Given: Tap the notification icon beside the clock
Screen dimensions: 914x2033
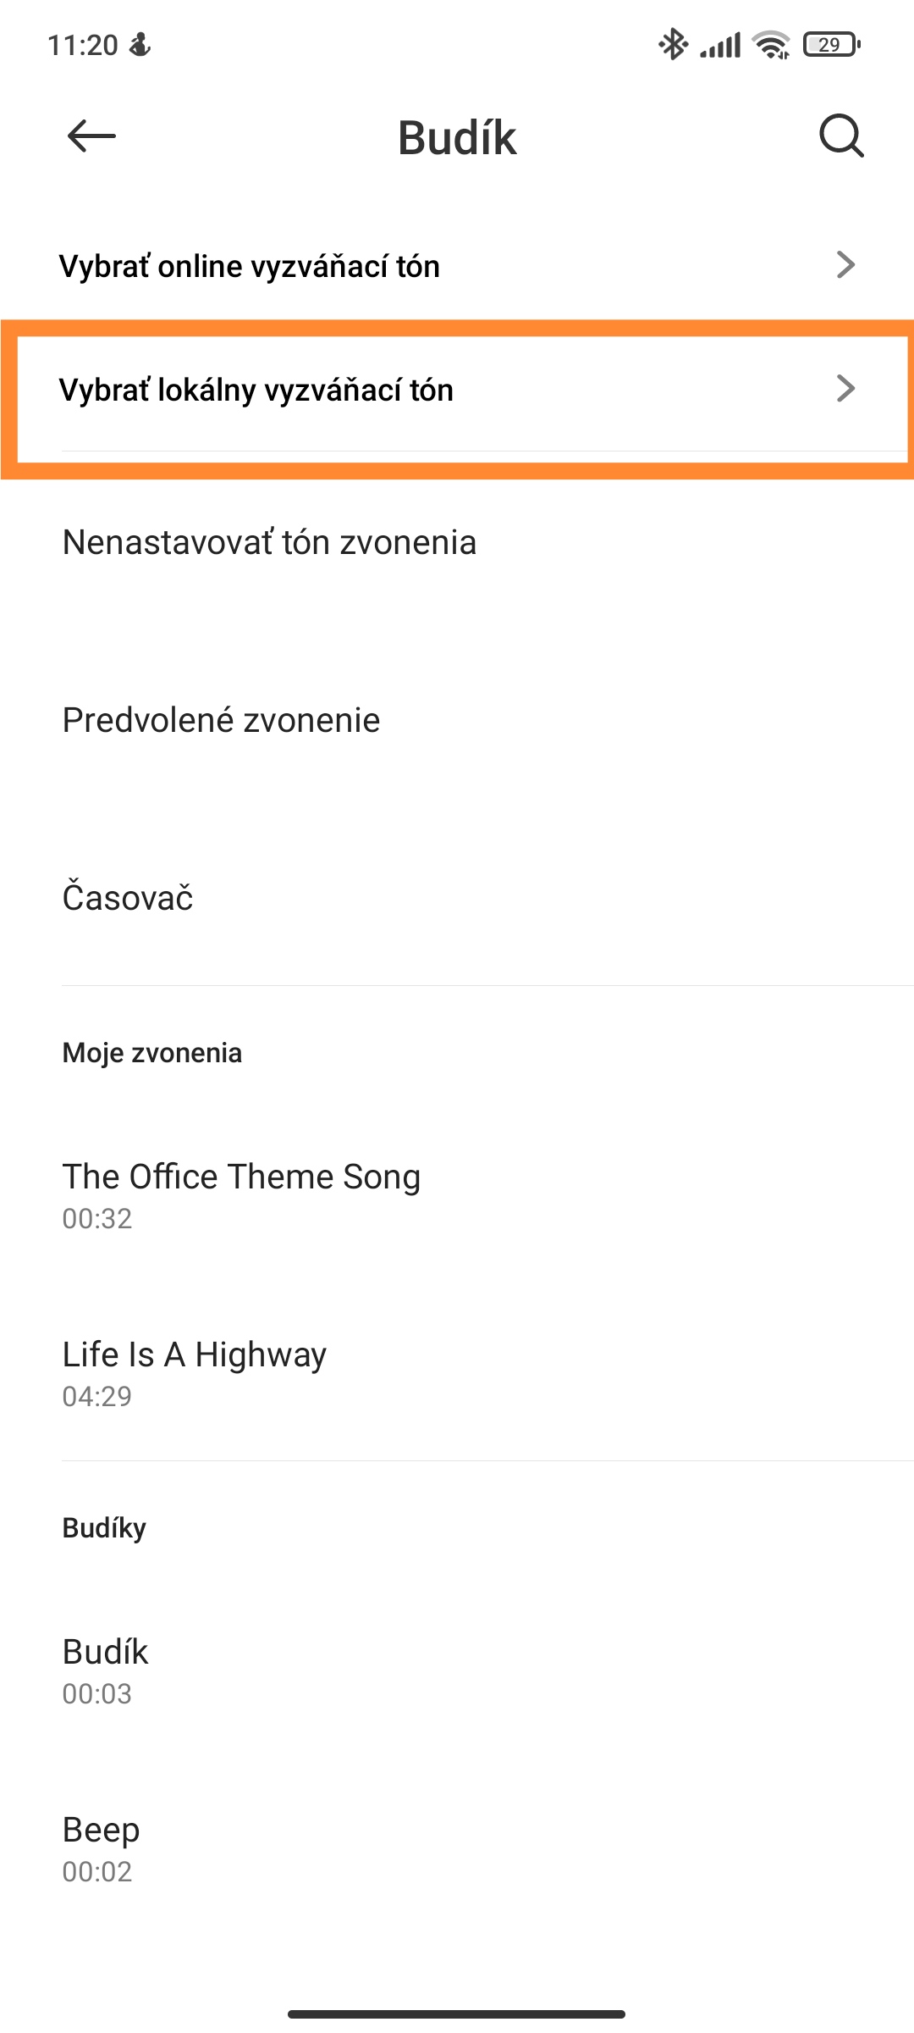Looking at the screenshot, I should click(x=140, y=44).
